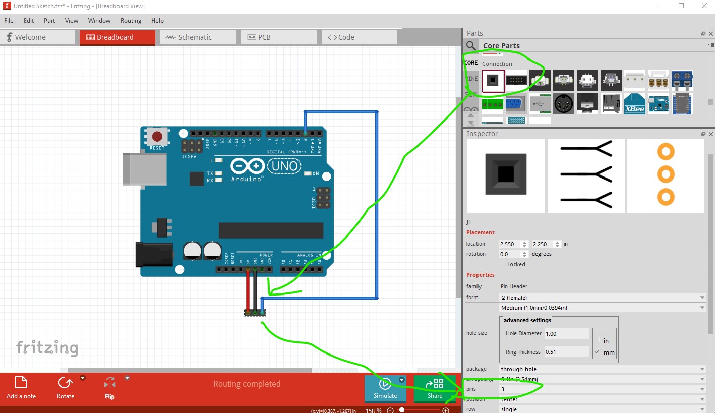Open the Routing menu
Image resolution: width=715 pixels, height=413 pixels.
click(x=131, y=21)
